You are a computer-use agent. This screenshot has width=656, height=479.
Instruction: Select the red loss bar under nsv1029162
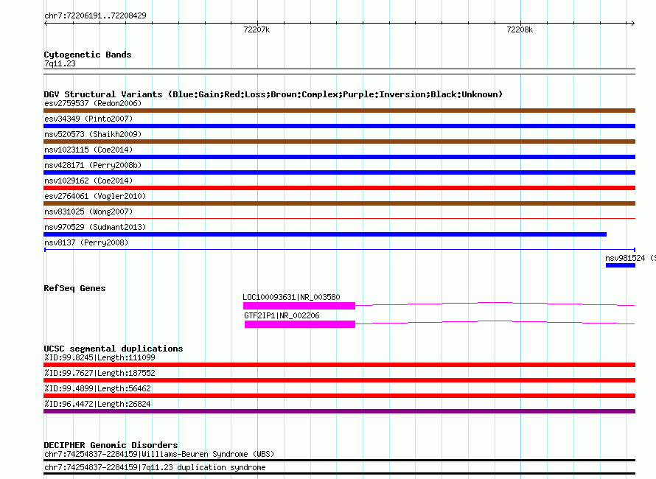339,188
